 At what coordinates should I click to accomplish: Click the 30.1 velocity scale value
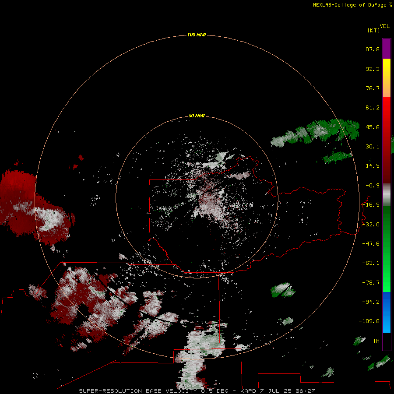point(373,147)
